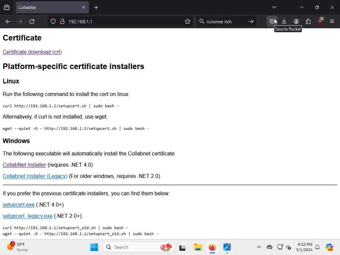This screenshot has width=340, height=255.
Task: Open the Extensions menu
Action: [308, 21]
